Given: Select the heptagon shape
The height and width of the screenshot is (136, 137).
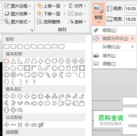Looking at the screenshot, I should (61, 61).
